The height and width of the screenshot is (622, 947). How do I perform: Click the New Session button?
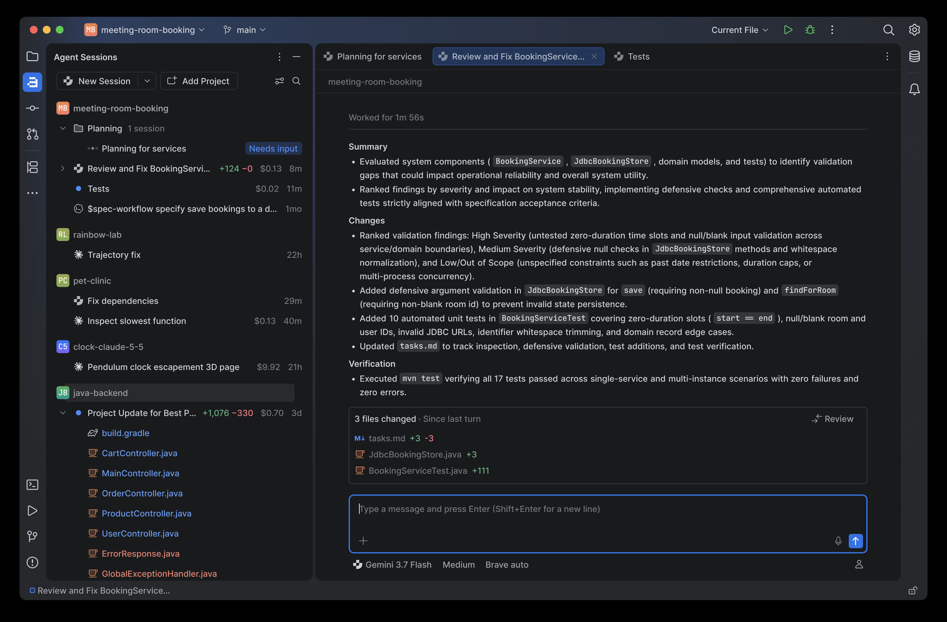97,81
